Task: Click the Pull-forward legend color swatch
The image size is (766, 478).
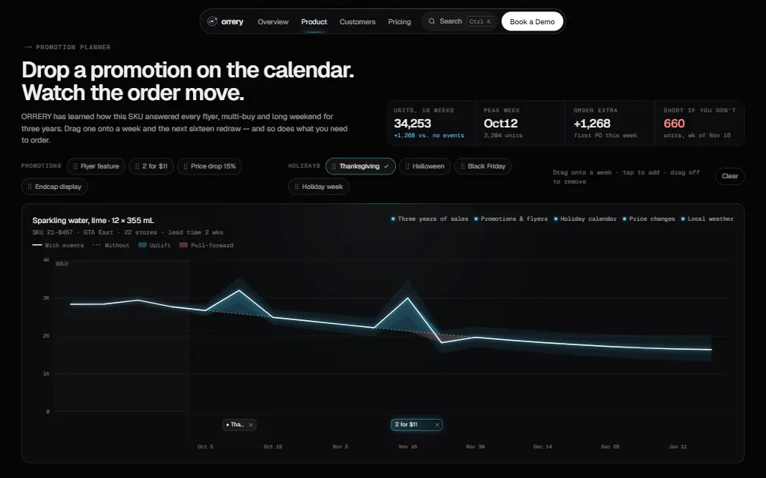Action: point(184,245)
